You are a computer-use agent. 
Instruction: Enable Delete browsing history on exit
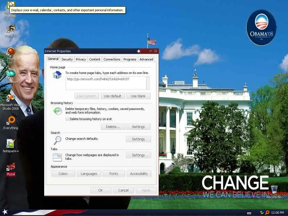point(67,119)
